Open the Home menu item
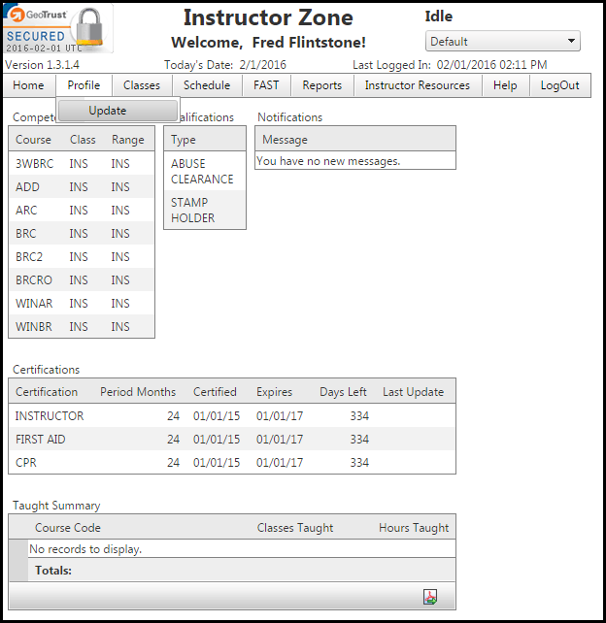Viewport: 606px width, 623px height. (x=28, y=85)
